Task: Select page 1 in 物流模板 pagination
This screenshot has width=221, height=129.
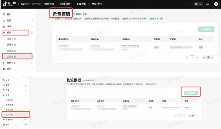Action: [180, 116]
